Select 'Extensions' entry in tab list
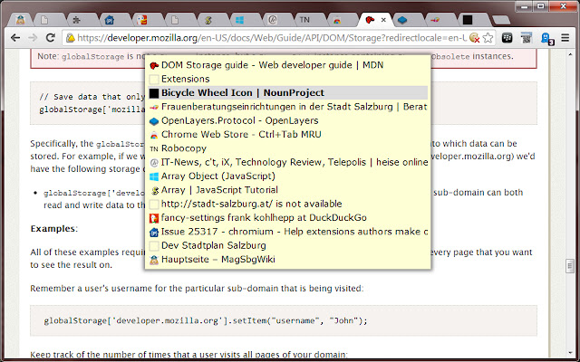 tap(288, 79)
